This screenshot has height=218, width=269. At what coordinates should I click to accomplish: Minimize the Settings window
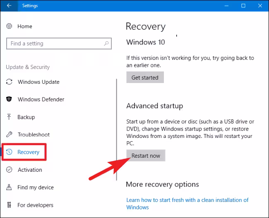tap(226, 6)
